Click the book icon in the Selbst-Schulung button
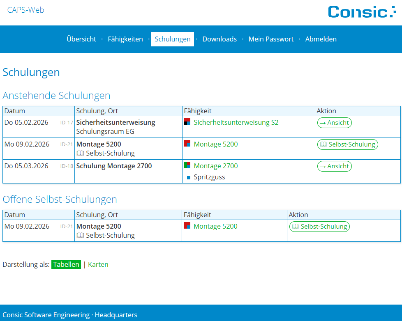 coord(323,144)
